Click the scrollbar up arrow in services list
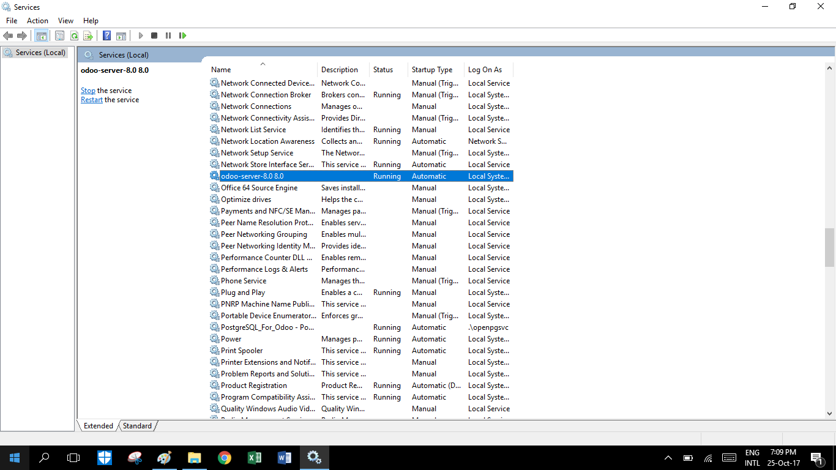Image resolution: width=836 pixels, height=470 pixels. [830, 69]
